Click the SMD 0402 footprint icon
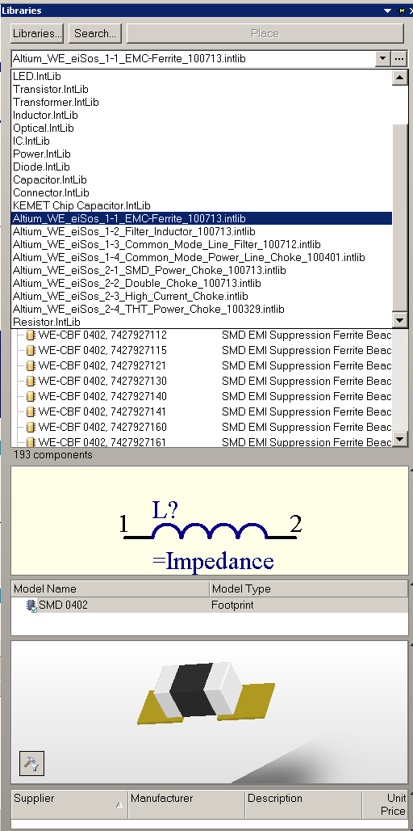The width and height of the screenshot is (413, 831). (31, 605)
